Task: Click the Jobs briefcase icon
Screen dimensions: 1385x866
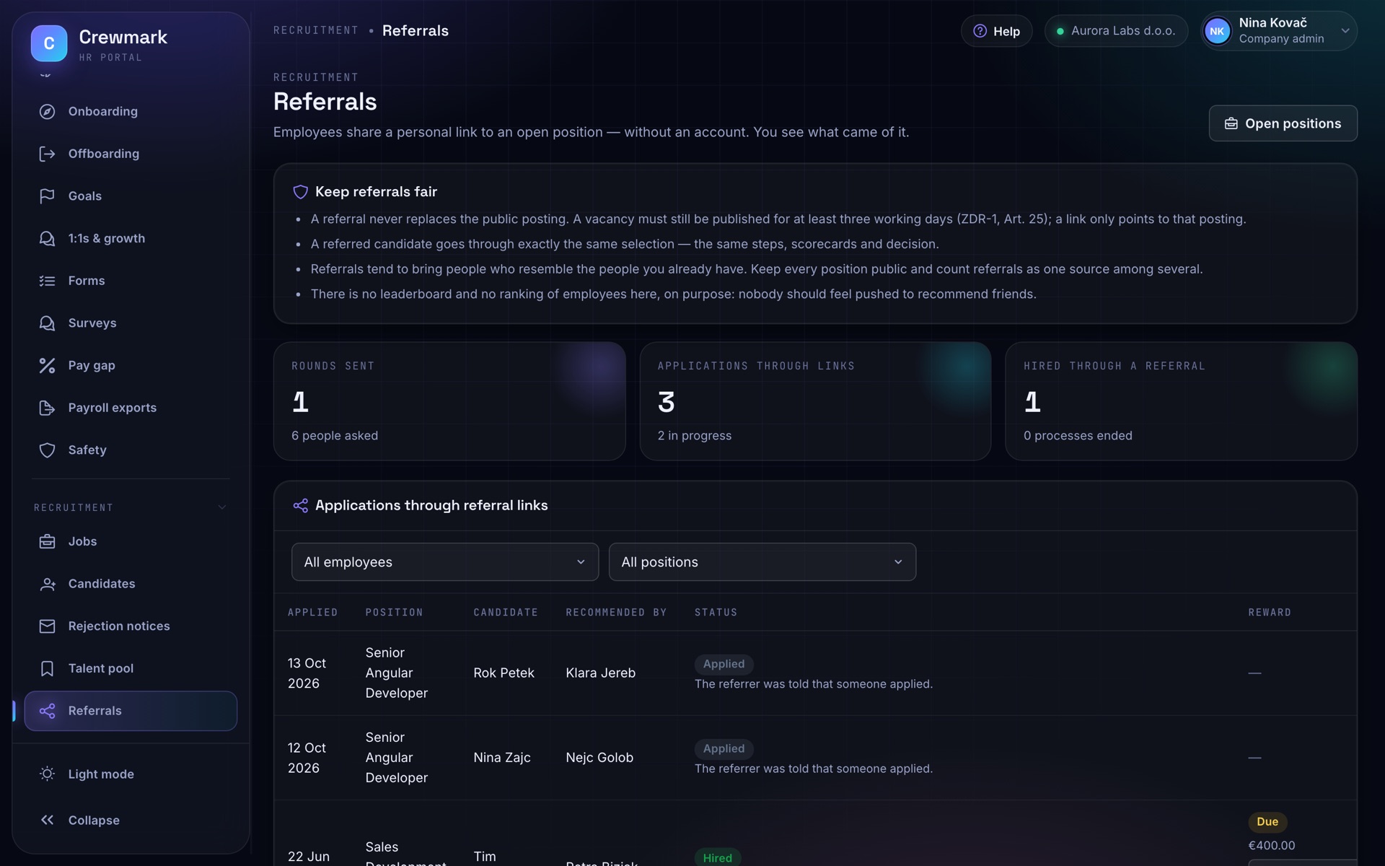Action: (x=47, y=541)
